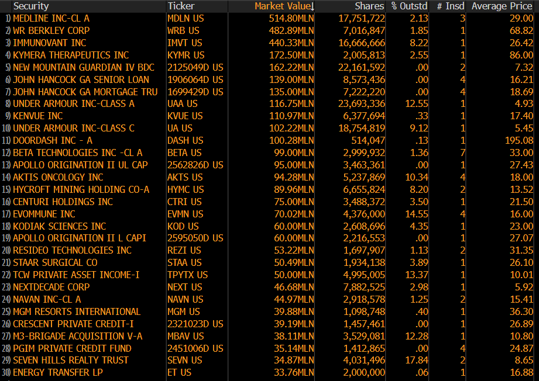
Task: Select CENTURI HOLDINGS INC
Action: click(x=63, y=202)
